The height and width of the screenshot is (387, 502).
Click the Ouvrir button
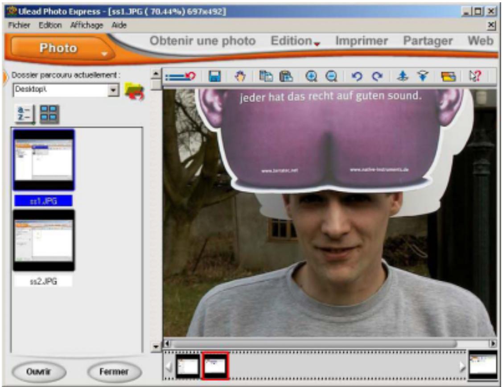(x=39, y=372)
